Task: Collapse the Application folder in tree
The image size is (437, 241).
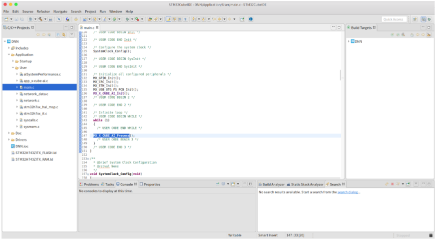Action: 9,54
